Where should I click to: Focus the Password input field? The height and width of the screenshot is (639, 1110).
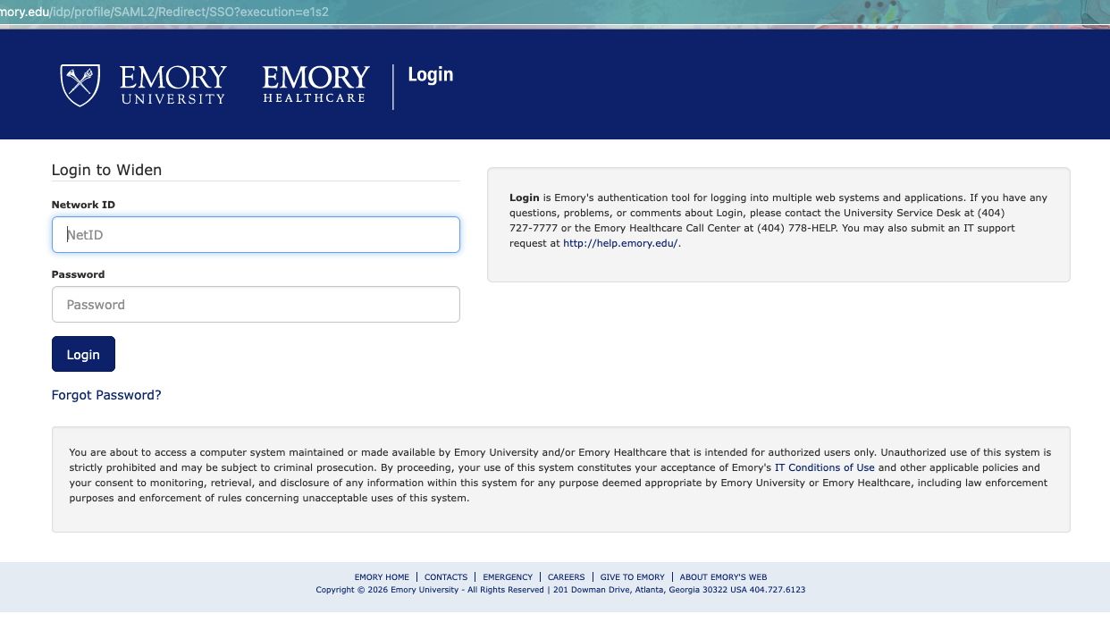(x=256, y=304)
